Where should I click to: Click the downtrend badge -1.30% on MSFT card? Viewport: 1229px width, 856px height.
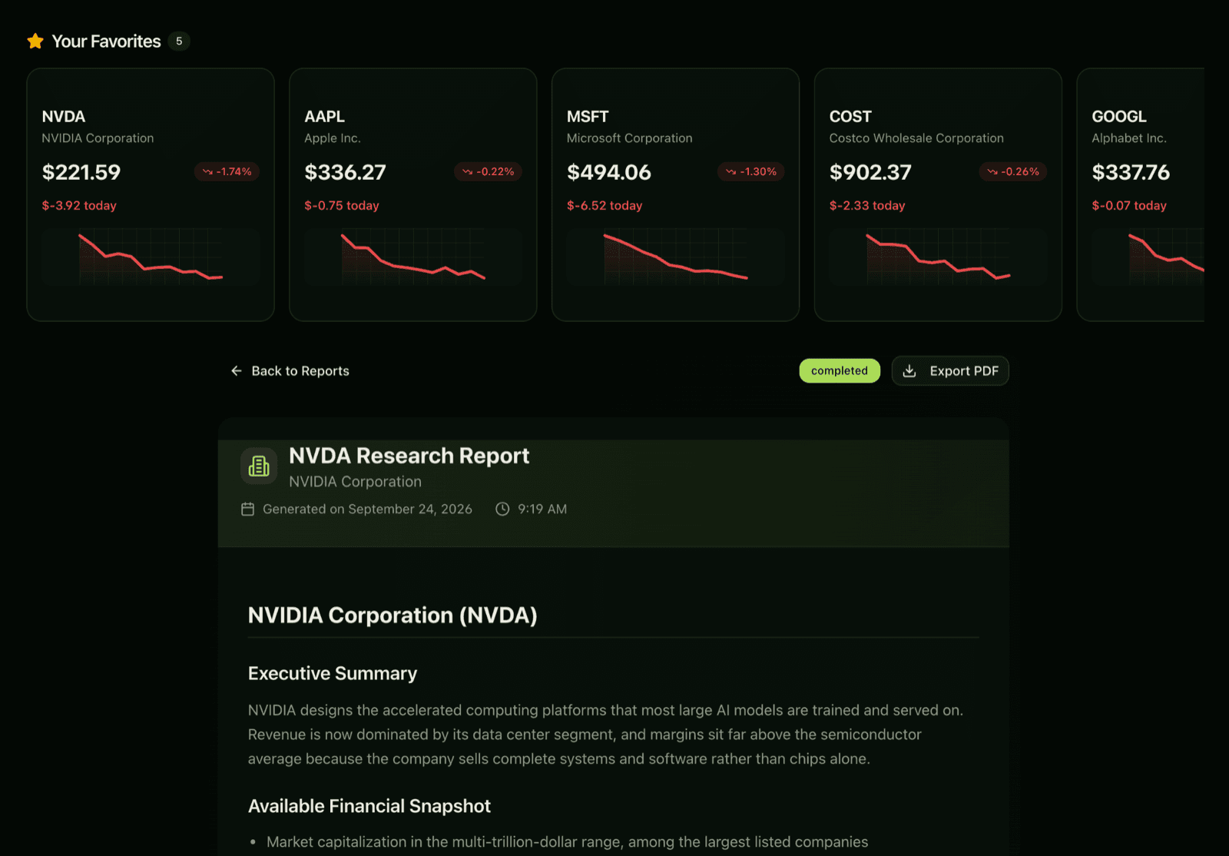click(x=750, y=172)
